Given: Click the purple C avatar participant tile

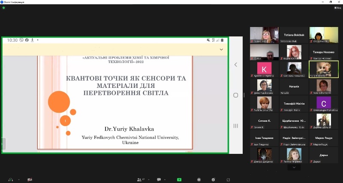Looking at the screenshot, I should [x=323, y=103].
